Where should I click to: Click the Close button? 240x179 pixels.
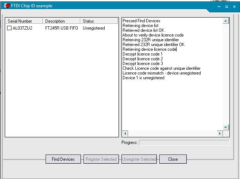click(x=173, y=159)
